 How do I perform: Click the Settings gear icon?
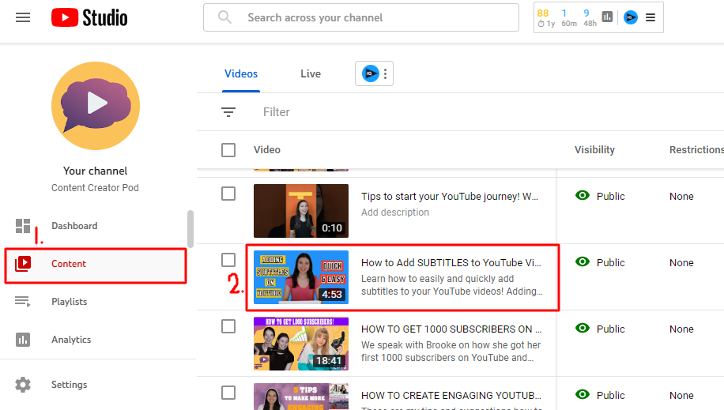tap(23, 385)
